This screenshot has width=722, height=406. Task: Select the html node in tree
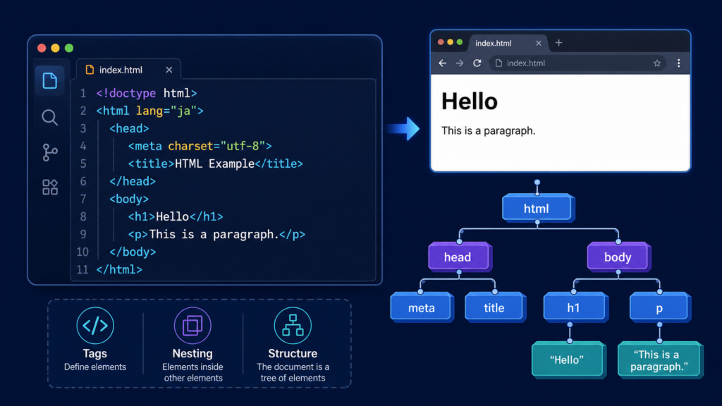[x=537, y=209]
